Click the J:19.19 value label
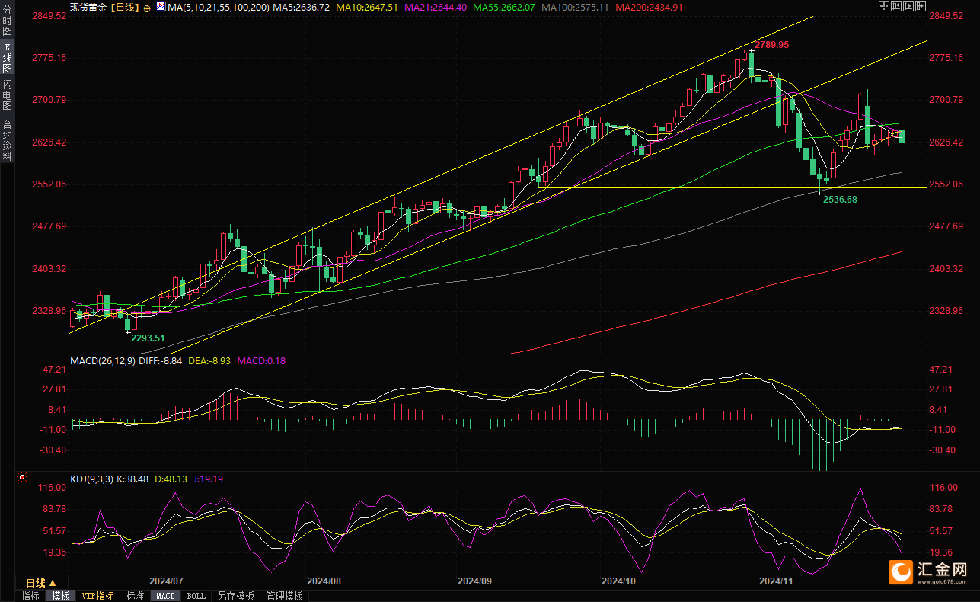 point(209,479)
